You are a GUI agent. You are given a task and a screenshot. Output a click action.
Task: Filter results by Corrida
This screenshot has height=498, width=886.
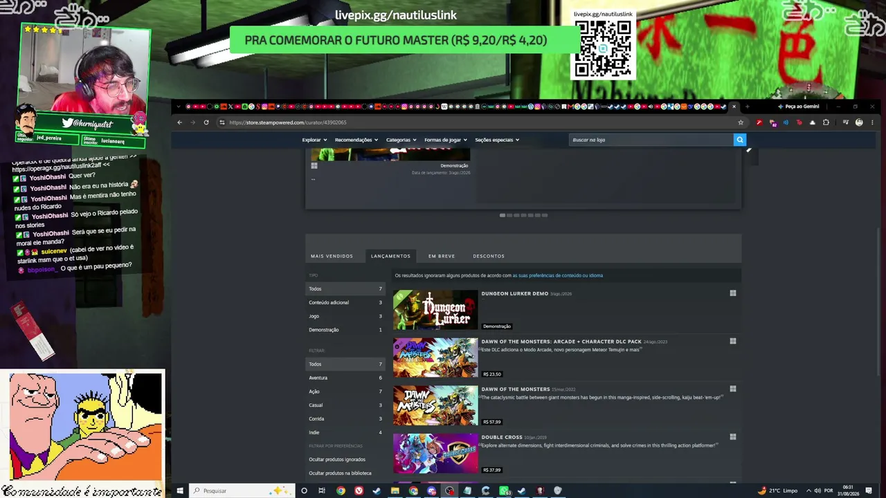click(x=345, y=418)
